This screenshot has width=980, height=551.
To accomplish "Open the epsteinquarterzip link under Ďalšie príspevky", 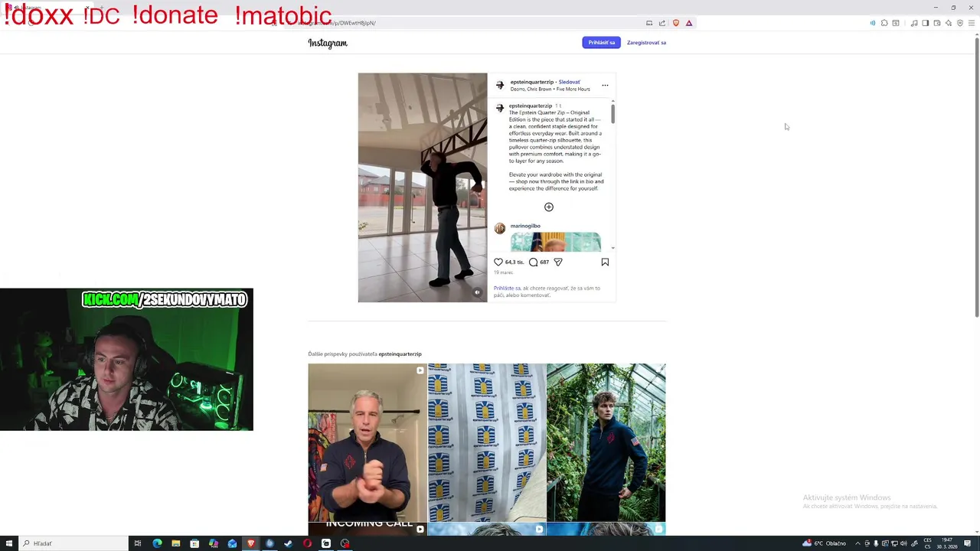I will click(400, 354).
